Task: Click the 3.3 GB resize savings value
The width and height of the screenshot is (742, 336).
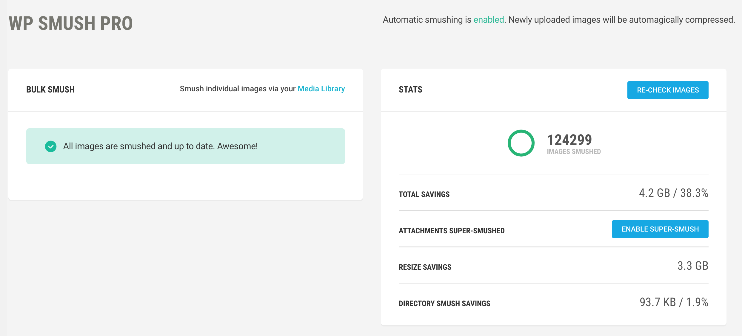Action: 693,266
